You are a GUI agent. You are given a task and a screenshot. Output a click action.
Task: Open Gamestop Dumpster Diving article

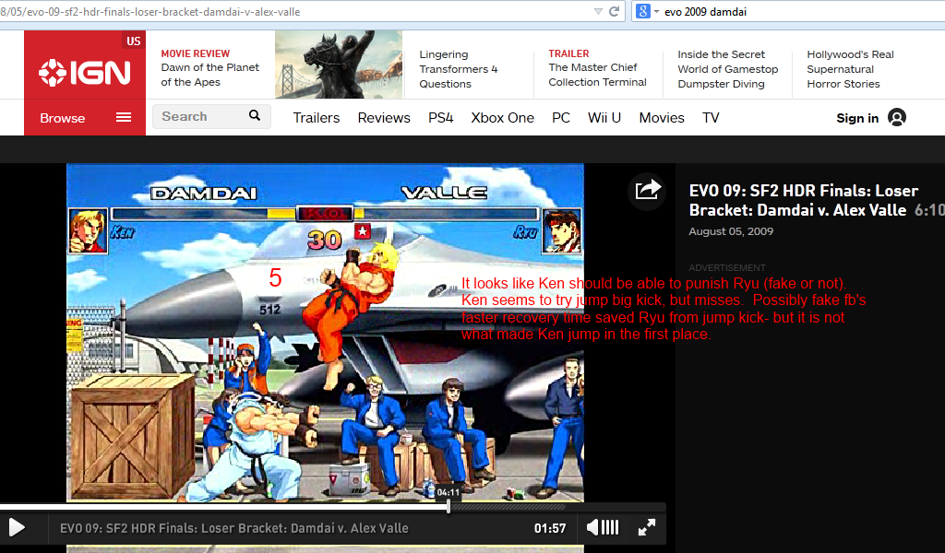pos(727,69)
